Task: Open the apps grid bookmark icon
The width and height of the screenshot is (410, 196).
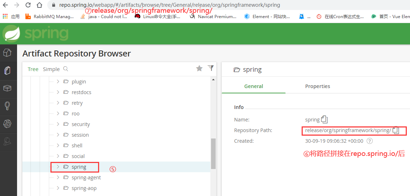Action: pos(5,16)
